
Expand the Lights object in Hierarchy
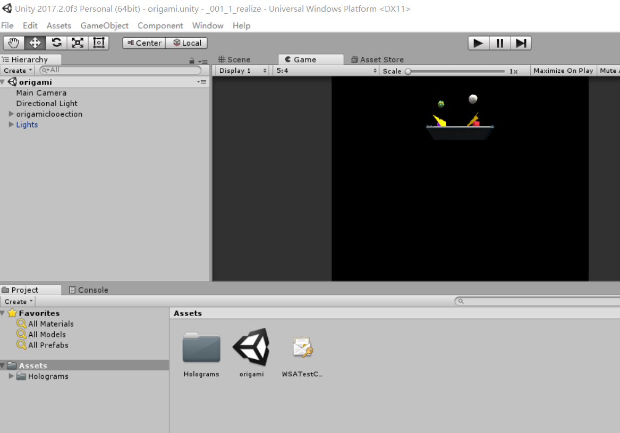(x=11, y=124)
